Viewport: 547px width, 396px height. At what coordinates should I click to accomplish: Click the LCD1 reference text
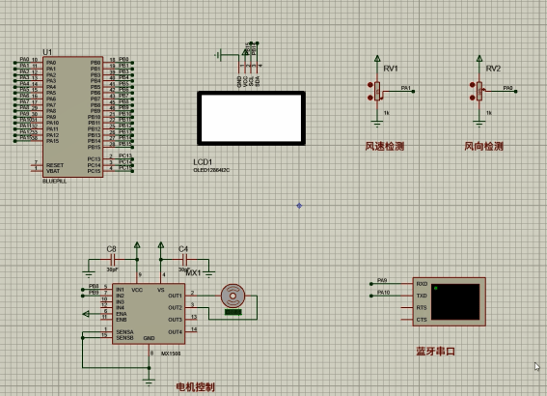(203, 162)
